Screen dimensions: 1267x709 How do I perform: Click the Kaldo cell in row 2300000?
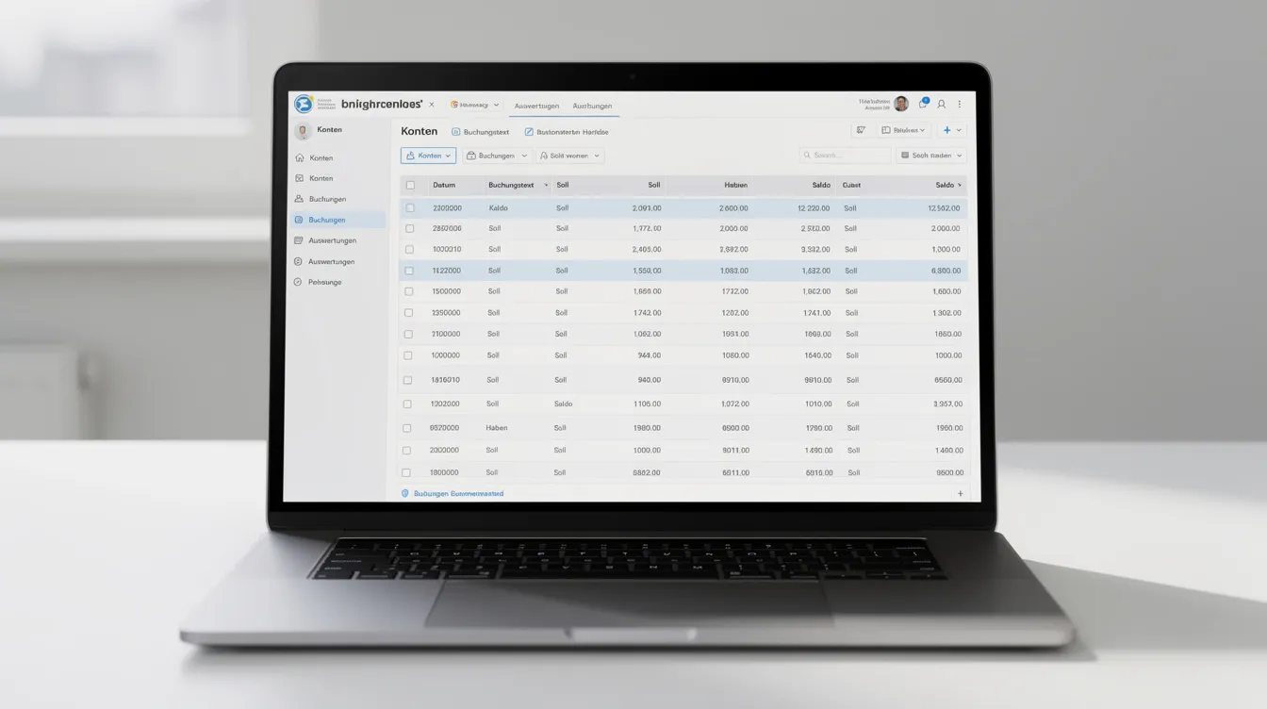click(x=499, y=208)
